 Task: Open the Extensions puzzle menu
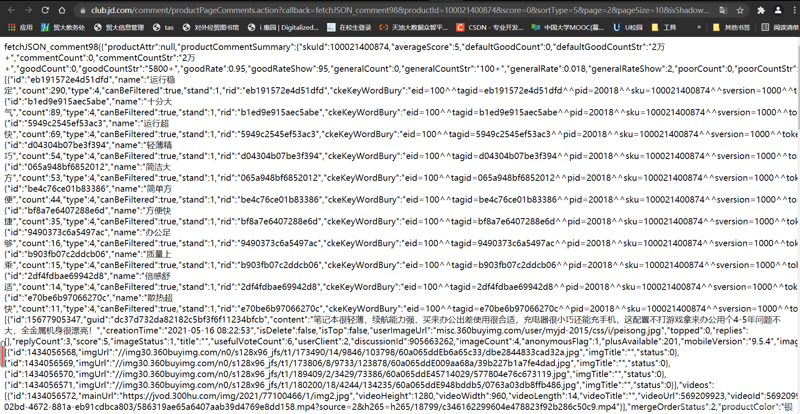(761, 10)
